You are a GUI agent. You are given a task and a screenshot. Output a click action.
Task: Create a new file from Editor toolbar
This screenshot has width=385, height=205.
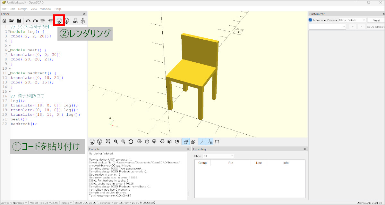[x=4, y=21]
